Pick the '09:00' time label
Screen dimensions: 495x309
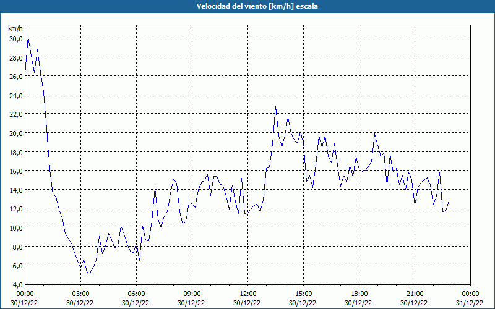192,294
